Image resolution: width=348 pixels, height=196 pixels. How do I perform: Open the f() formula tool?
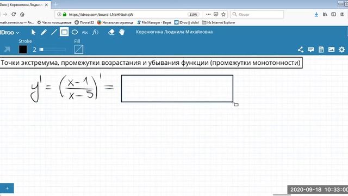coord(96,32)
